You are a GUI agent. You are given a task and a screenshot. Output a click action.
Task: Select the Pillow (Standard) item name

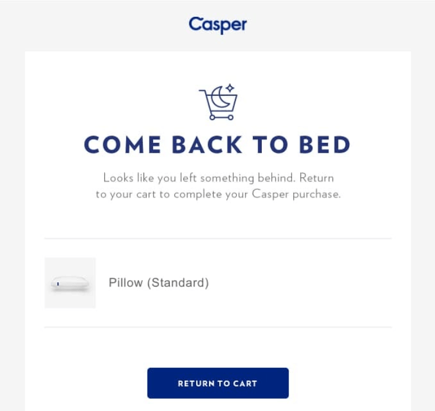[159, 283]
